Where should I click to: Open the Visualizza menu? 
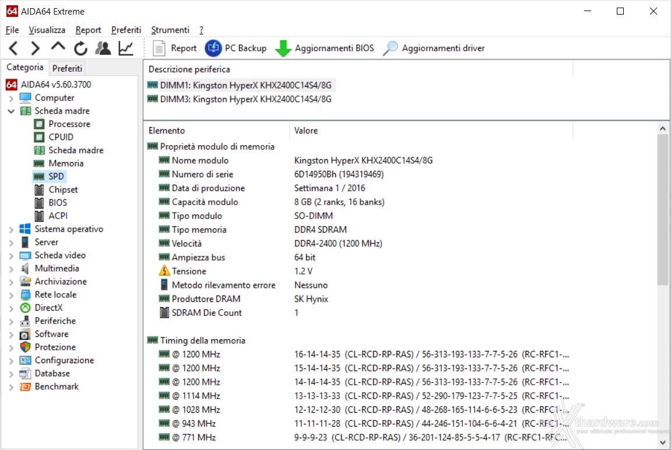click(x=47, y=30)
